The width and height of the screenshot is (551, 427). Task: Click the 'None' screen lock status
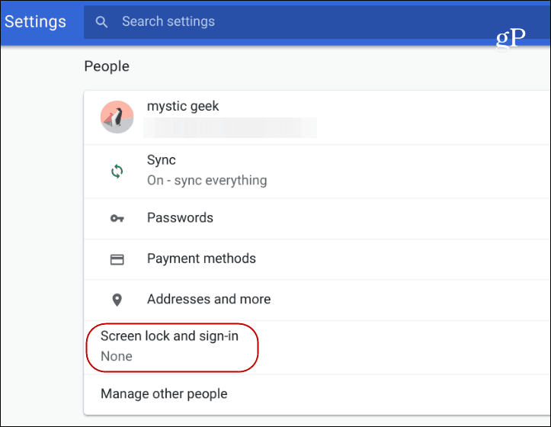click(x=117, y=356)
